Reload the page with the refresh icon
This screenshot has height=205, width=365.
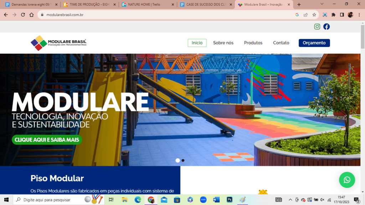[23, 15]
